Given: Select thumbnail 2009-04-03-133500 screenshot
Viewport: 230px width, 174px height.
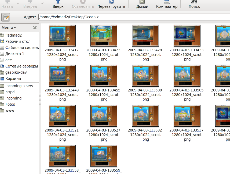Looking at the screenshot, I should click(145, 76).
